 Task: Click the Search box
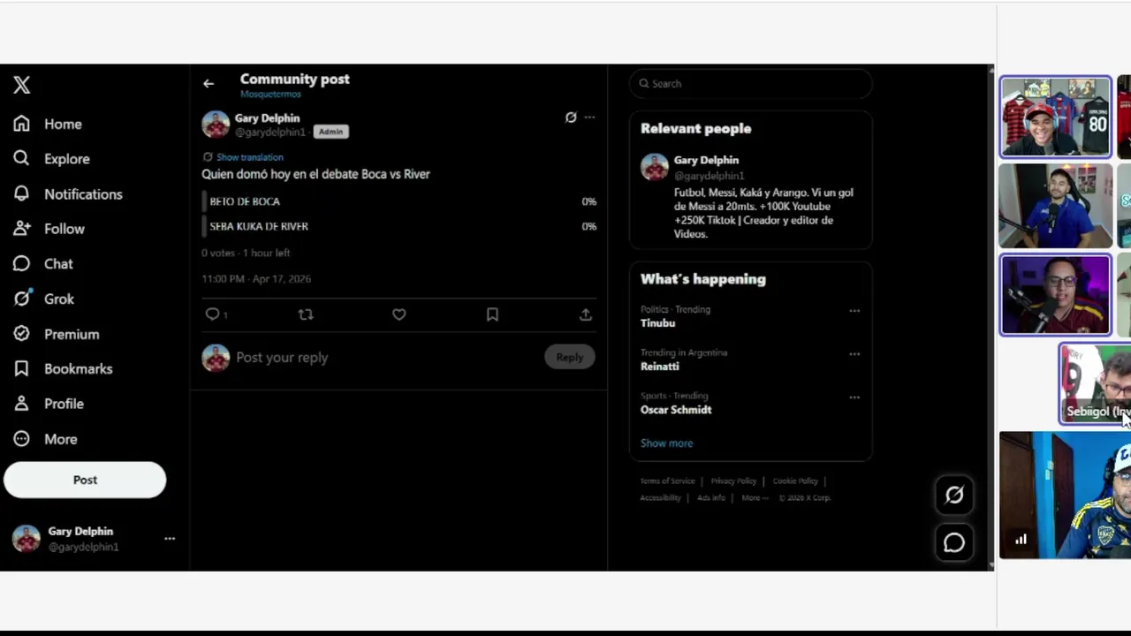751,83
